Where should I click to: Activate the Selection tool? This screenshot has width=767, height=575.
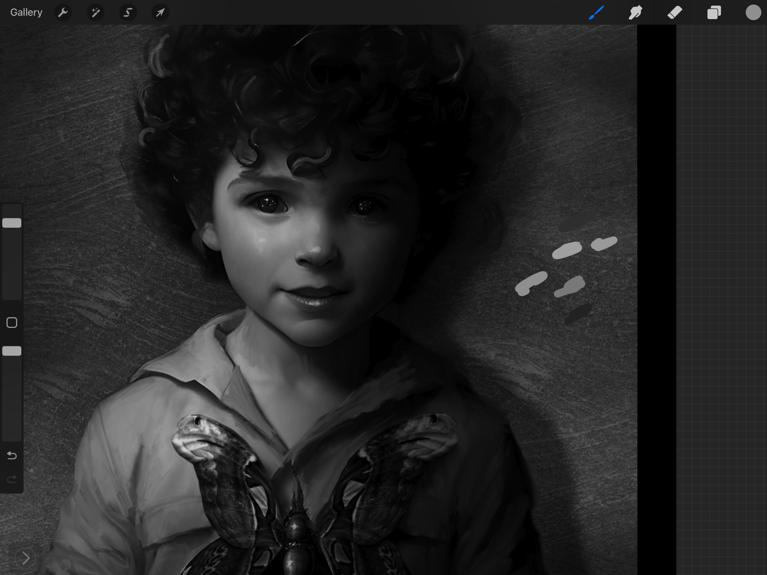tap(128, 12)
